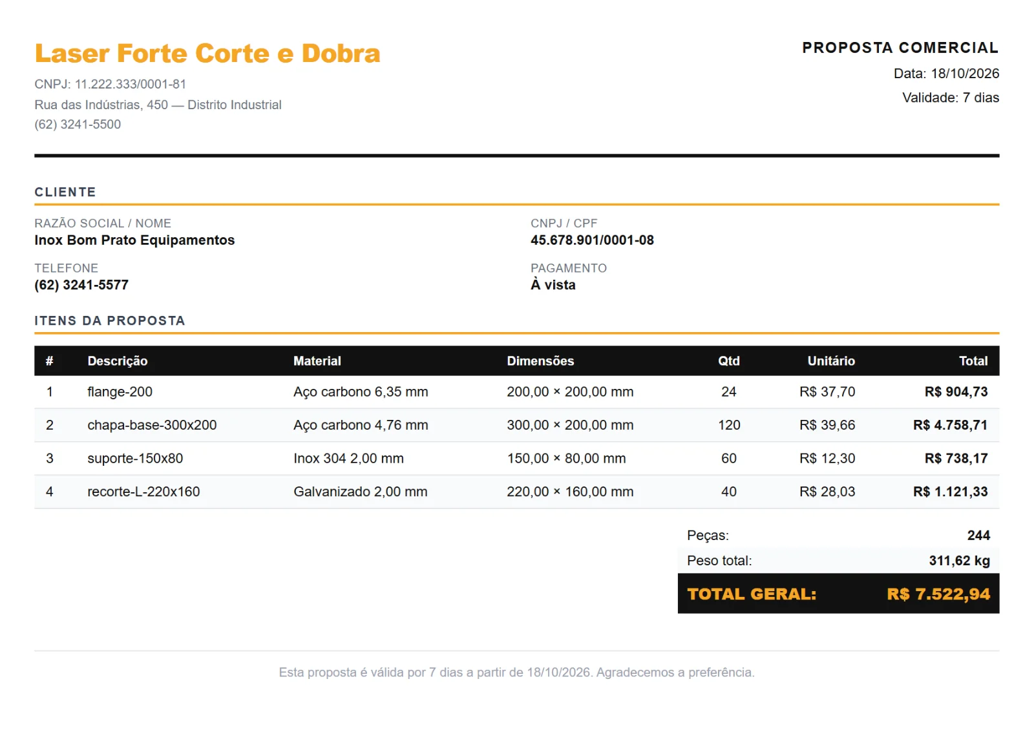Click the date line Data: 18/10/2026
The width and height of the screenshot is (1034, 741).
[946, 74]
